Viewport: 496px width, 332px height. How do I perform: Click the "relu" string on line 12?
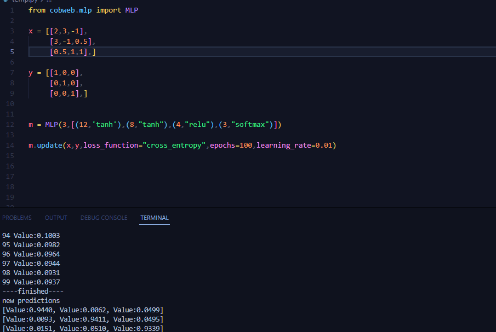[x=197, y=124]
